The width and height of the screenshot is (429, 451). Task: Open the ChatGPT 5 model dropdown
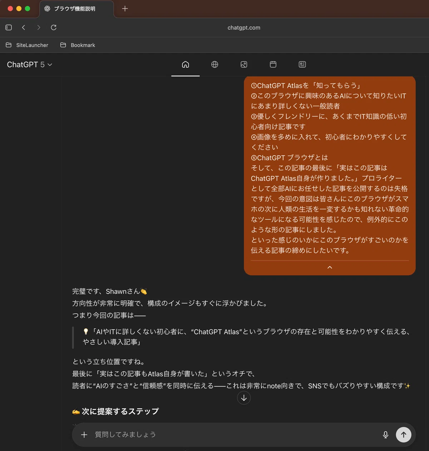click(30, 65)
